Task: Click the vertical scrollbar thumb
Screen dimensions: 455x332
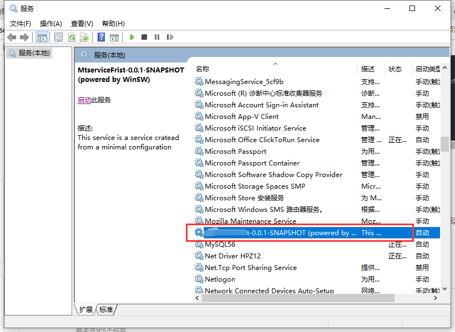Action: (x=444, y=143)
